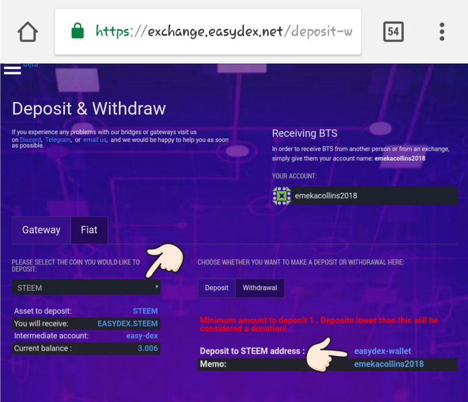Click the email us link
468x402 pixels.
tap(95, 139)
